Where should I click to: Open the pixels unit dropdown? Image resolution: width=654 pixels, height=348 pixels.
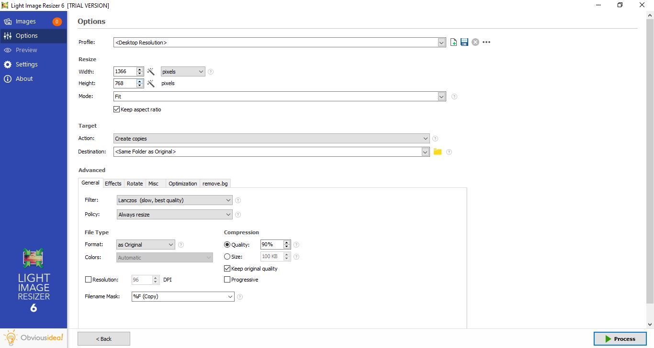coord(183,72)
